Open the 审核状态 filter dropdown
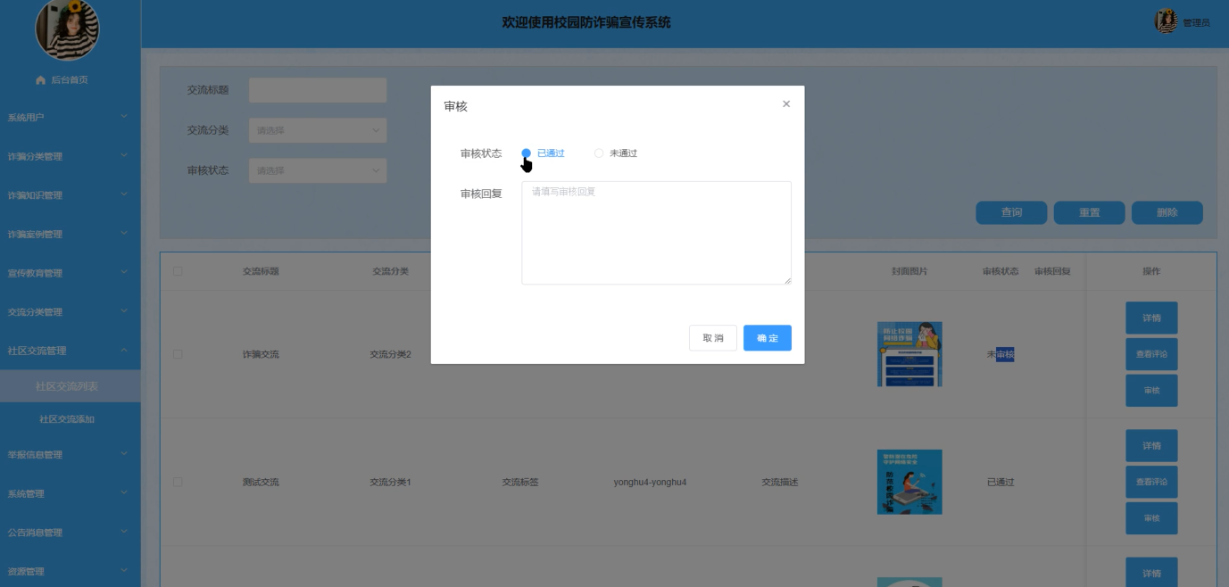The image size is (1229, 587). [317, 170]
